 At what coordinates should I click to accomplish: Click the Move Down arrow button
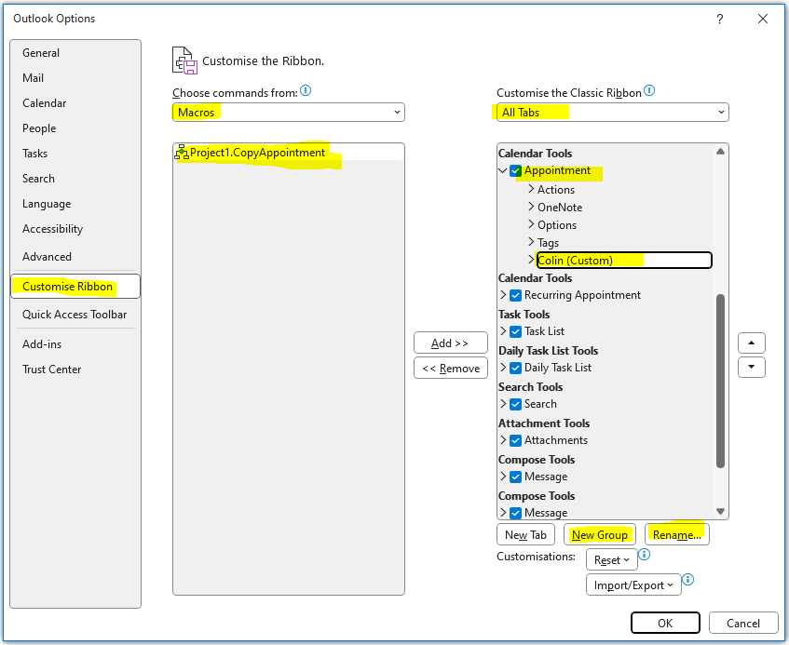click(751, 367)
